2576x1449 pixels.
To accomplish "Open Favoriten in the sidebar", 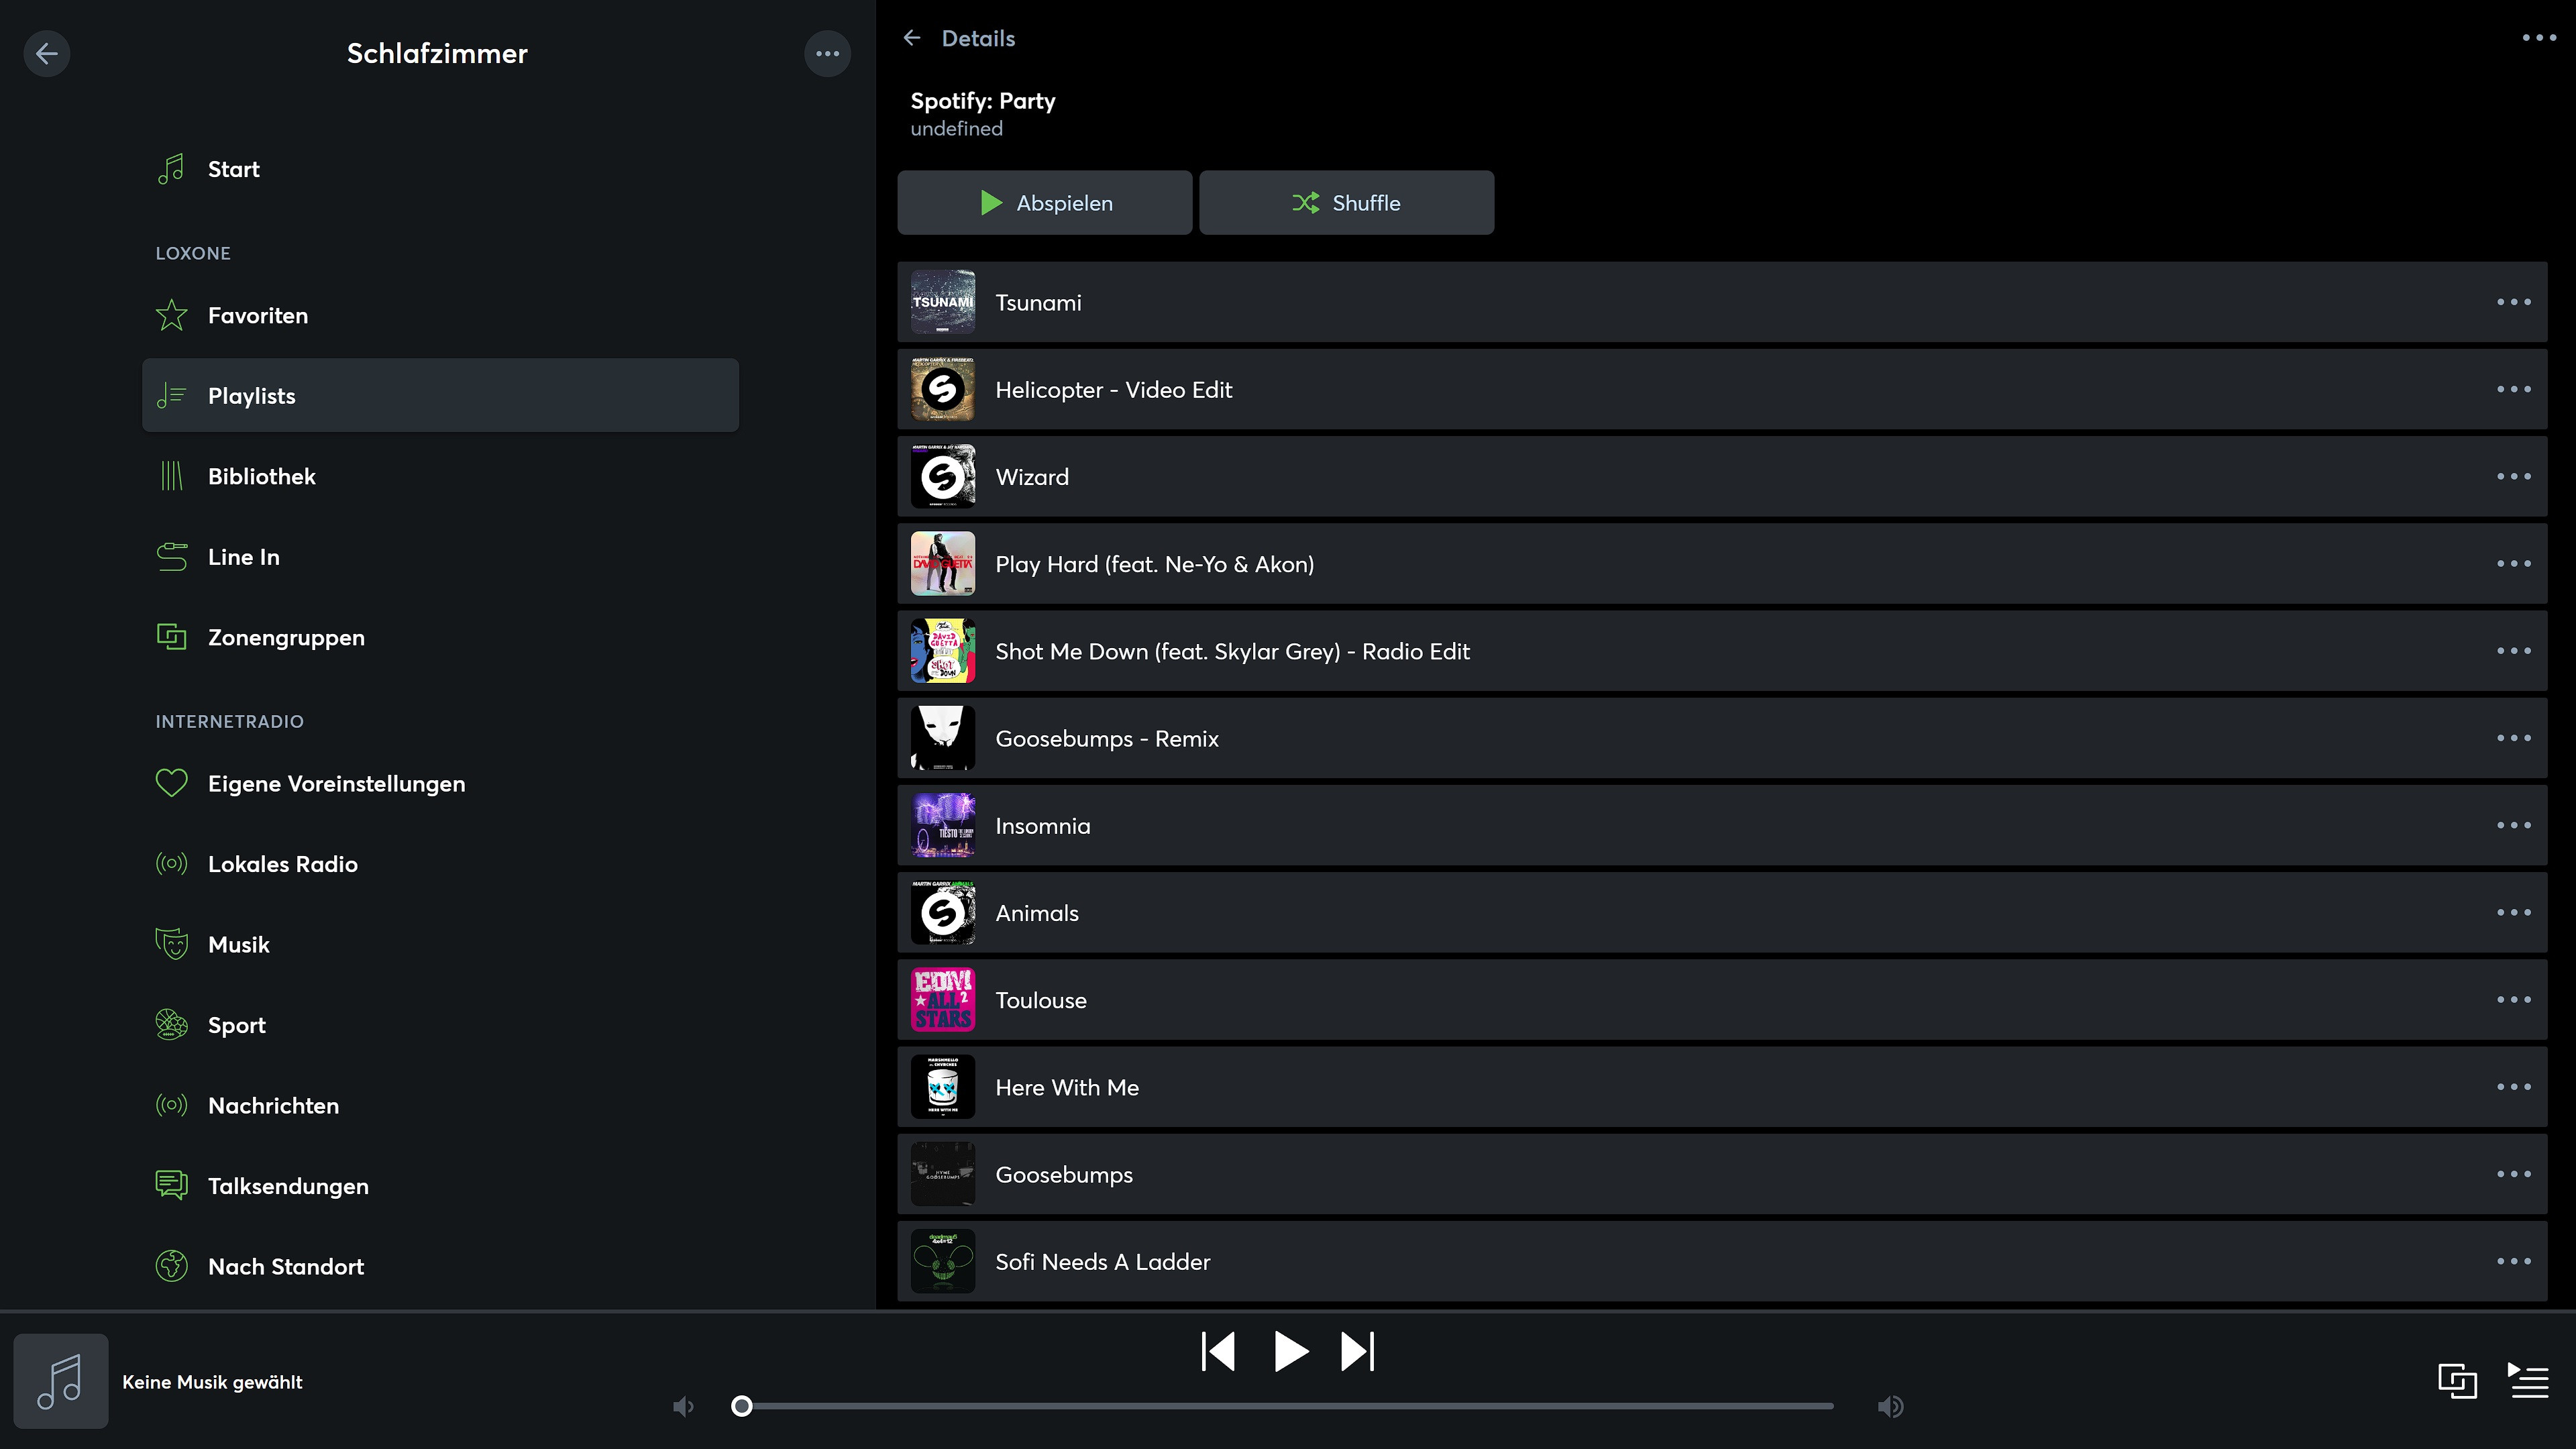I will click(440, 315).
